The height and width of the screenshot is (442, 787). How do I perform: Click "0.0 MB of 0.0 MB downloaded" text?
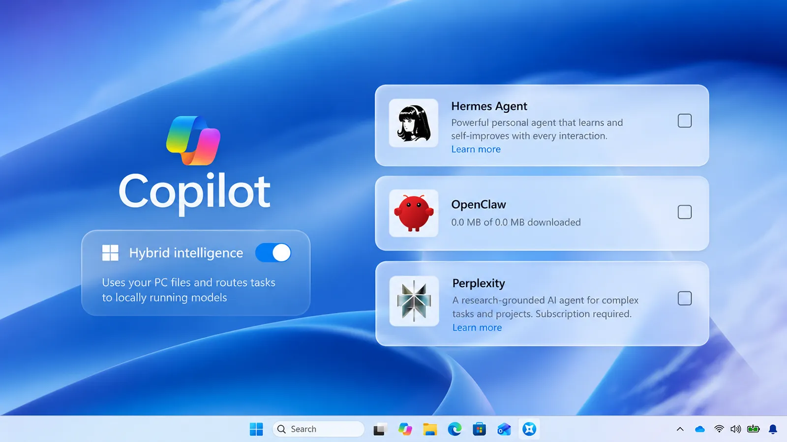tap(516, 222)
